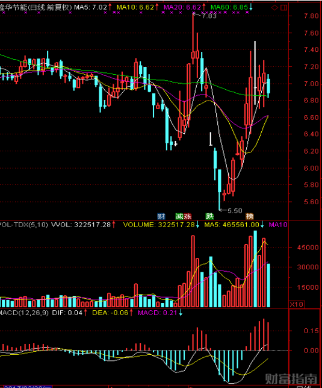Click the green 减 marker under the chart
The height and width of the screenshot is (388, 322).
(179, 216)
